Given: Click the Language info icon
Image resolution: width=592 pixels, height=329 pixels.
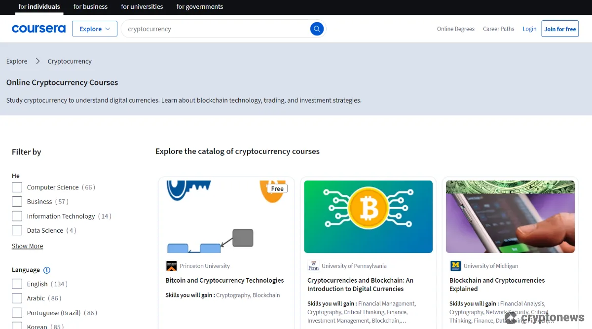Looking at the screenshot, I should click(x=46, y=270).
